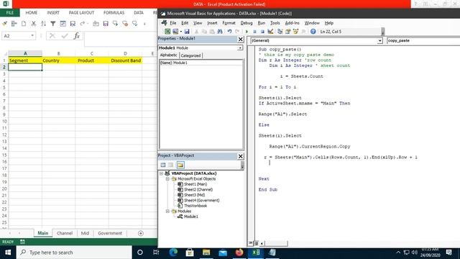
Task: Open the VBA Tools menu
Action: coord(275,23)
